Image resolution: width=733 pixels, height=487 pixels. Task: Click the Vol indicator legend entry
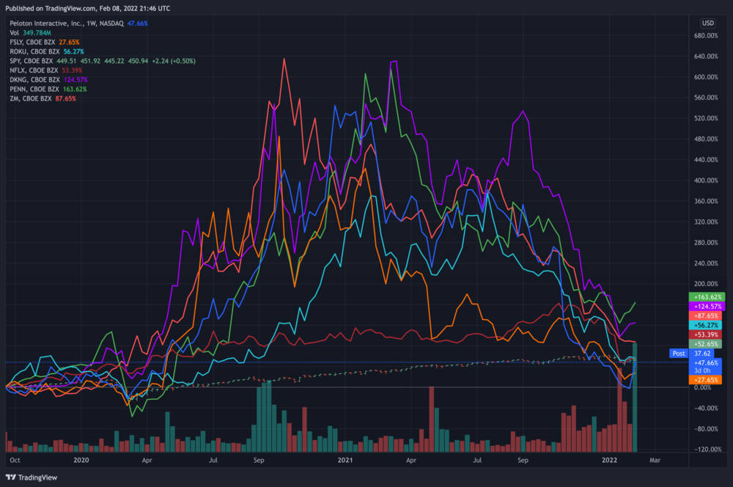15,33
